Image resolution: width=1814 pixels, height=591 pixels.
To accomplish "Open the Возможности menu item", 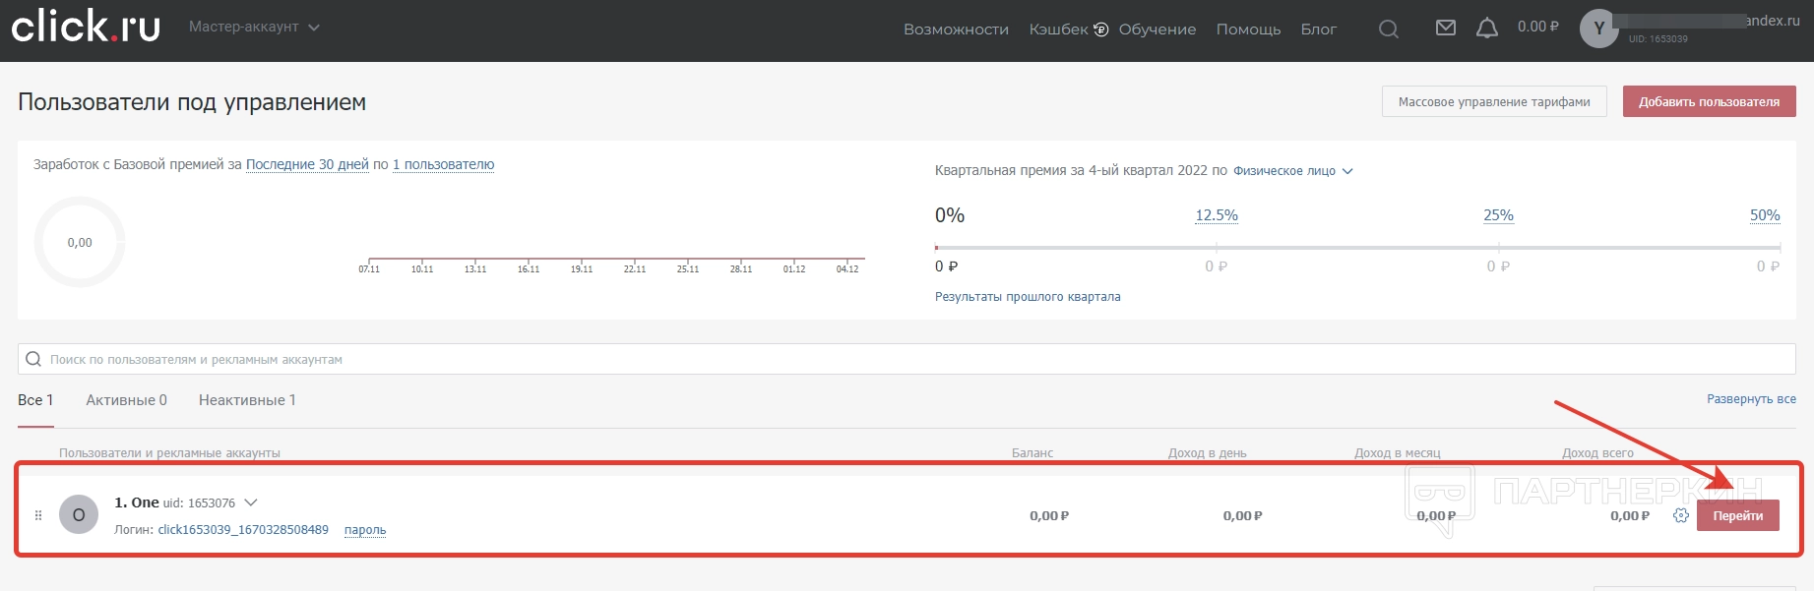I will (x=956, y=30).
